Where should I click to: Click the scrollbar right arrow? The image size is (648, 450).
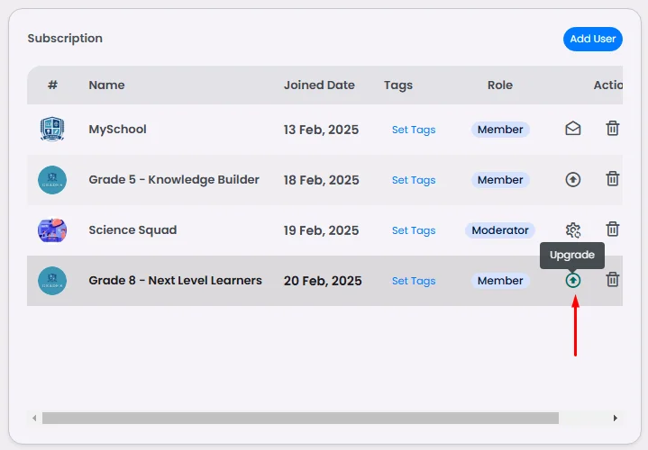tap(616, 418)
